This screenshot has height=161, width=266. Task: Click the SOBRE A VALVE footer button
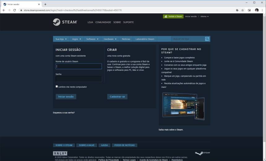click(87, 145)
